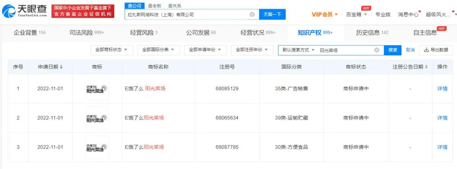Open the 司法风险 tab
The image size is (457, 169).
[x=87, y=33]
